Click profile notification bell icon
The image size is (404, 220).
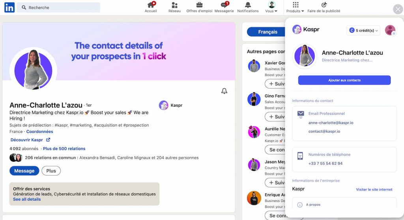coord(224,91)
